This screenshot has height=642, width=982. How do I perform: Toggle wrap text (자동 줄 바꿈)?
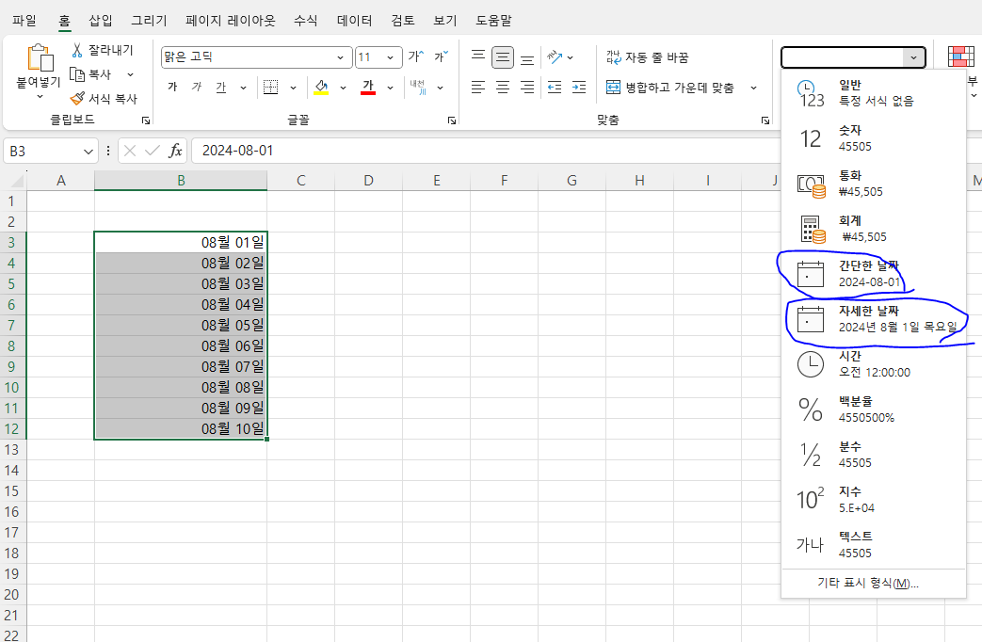tap(648, 57)
